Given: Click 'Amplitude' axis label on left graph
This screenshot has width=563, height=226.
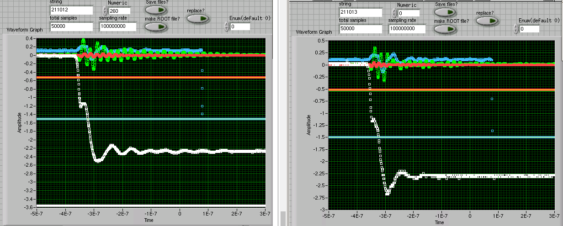Looking at the screenshot, I should (19, 122).
